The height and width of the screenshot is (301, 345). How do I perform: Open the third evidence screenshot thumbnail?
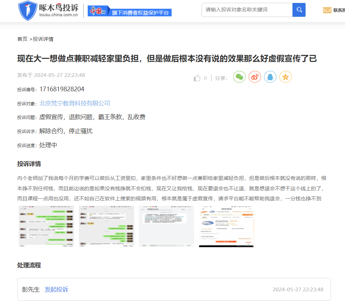(166, 226)
